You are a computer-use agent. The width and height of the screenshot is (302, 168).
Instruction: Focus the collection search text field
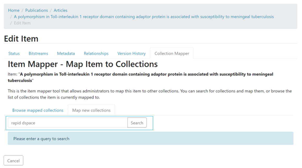pos(68,123)
